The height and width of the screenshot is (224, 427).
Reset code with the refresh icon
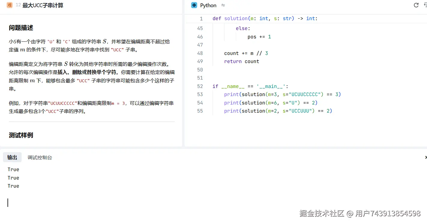[416, 5]
